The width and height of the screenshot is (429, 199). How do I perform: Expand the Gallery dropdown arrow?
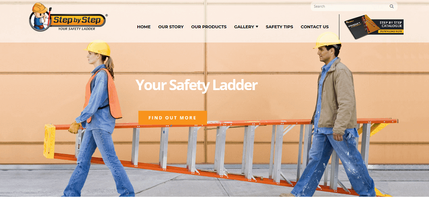point(257,27)
